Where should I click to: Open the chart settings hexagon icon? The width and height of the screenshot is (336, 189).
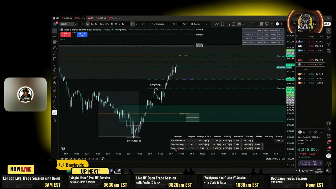[x=294, y=24]
